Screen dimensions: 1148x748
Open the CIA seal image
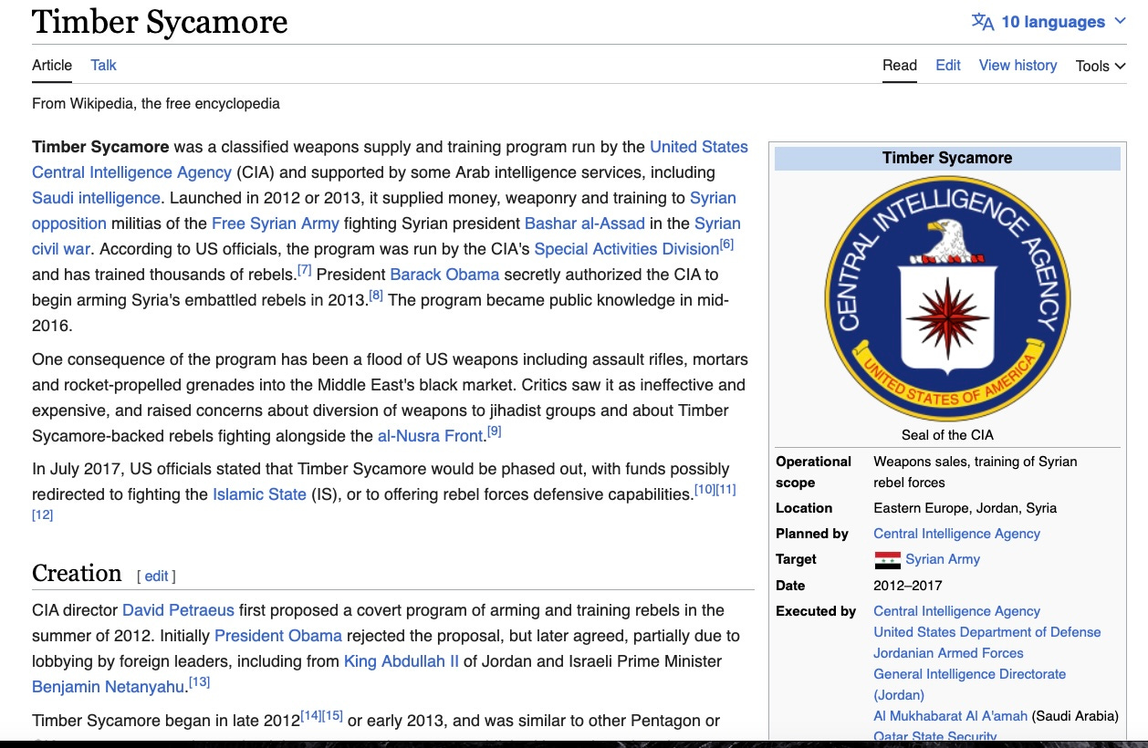pos(947,298)
